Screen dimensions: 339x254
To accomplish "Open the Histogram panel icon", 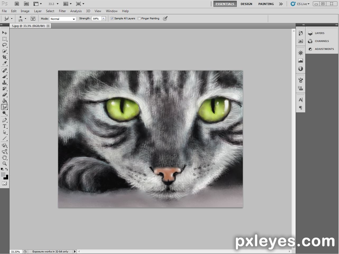I will coord(300,61).
